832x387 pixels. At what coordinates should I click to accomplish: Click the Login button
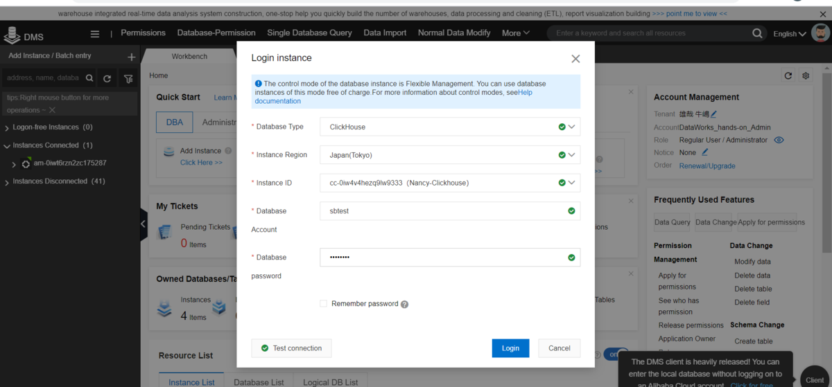pyautogui.click(x=510, y=348)
